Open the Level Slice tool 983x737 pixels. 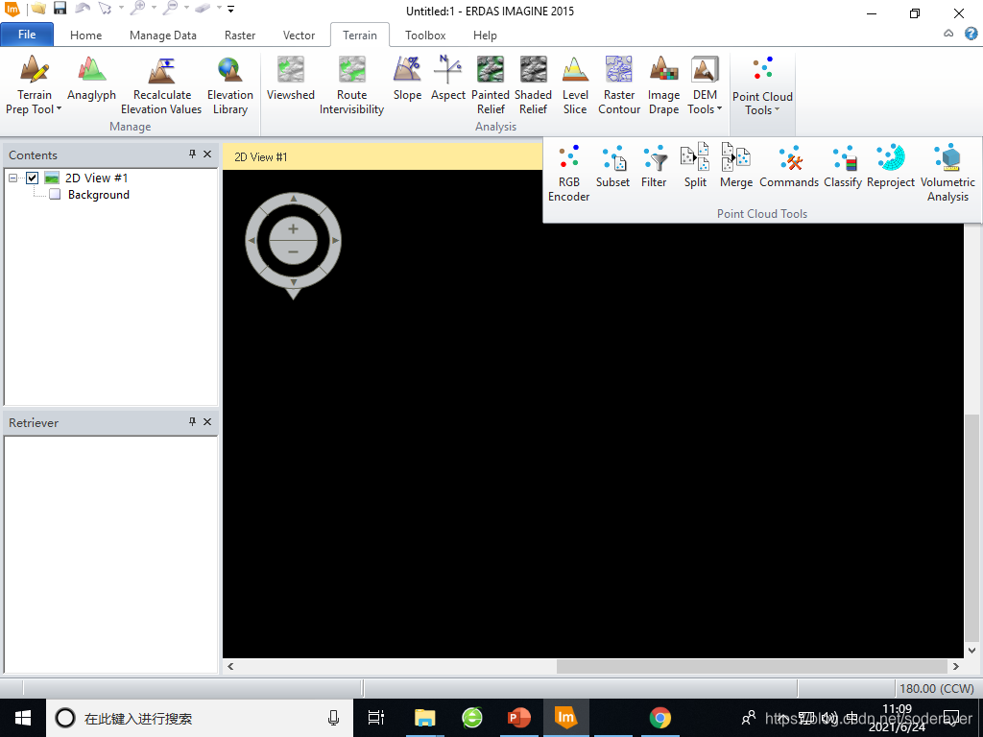pos(575,85)
